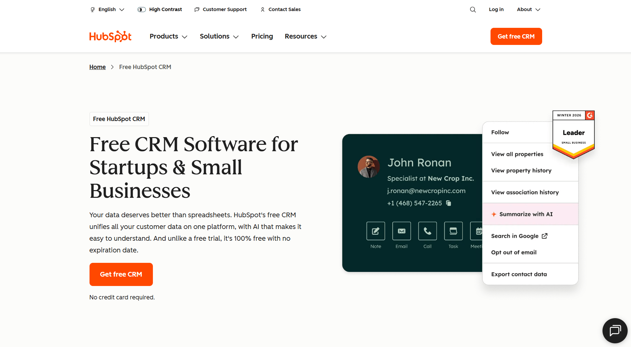Click the Email icon on contact card
This screenshot has height=347, width=631.
pos(401,231)
